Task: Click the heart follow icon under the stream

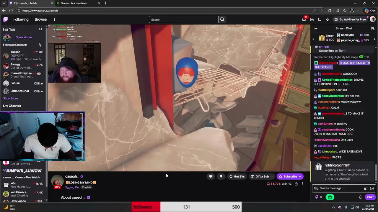Action: pos(211,176)
